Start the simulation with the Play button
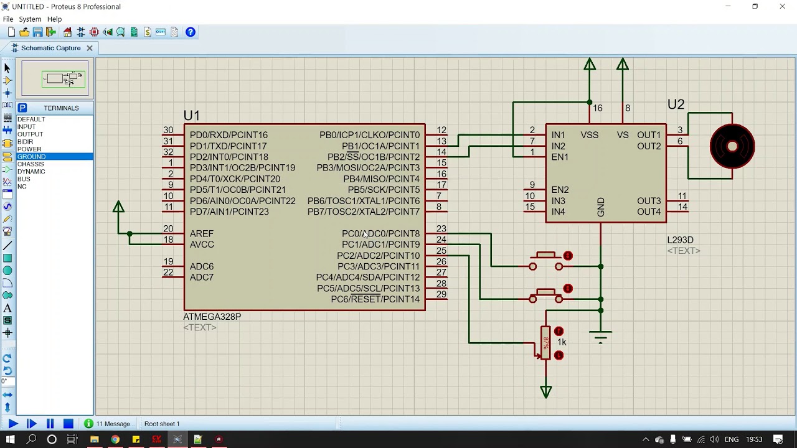This screenshot has width=797, height=448. (x=13, y=424)
